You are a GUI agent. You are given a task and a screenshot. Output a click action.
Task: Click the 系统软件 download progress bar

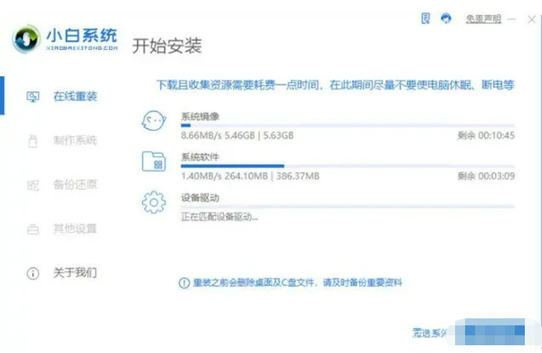point(347,166)
